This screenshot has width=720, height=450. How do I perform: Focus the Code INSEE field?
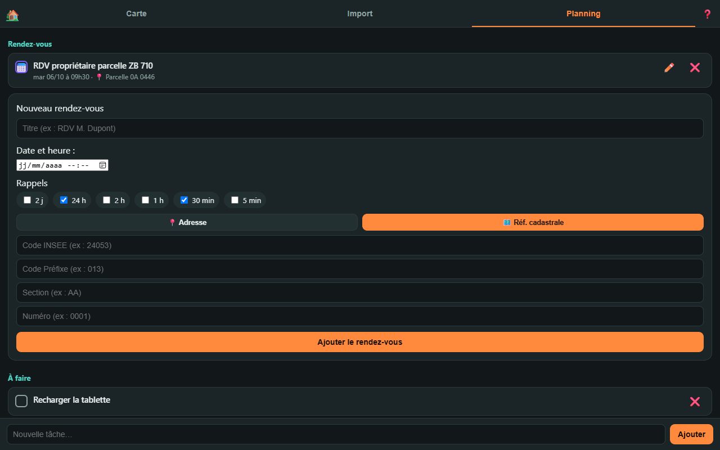[360, 245]
